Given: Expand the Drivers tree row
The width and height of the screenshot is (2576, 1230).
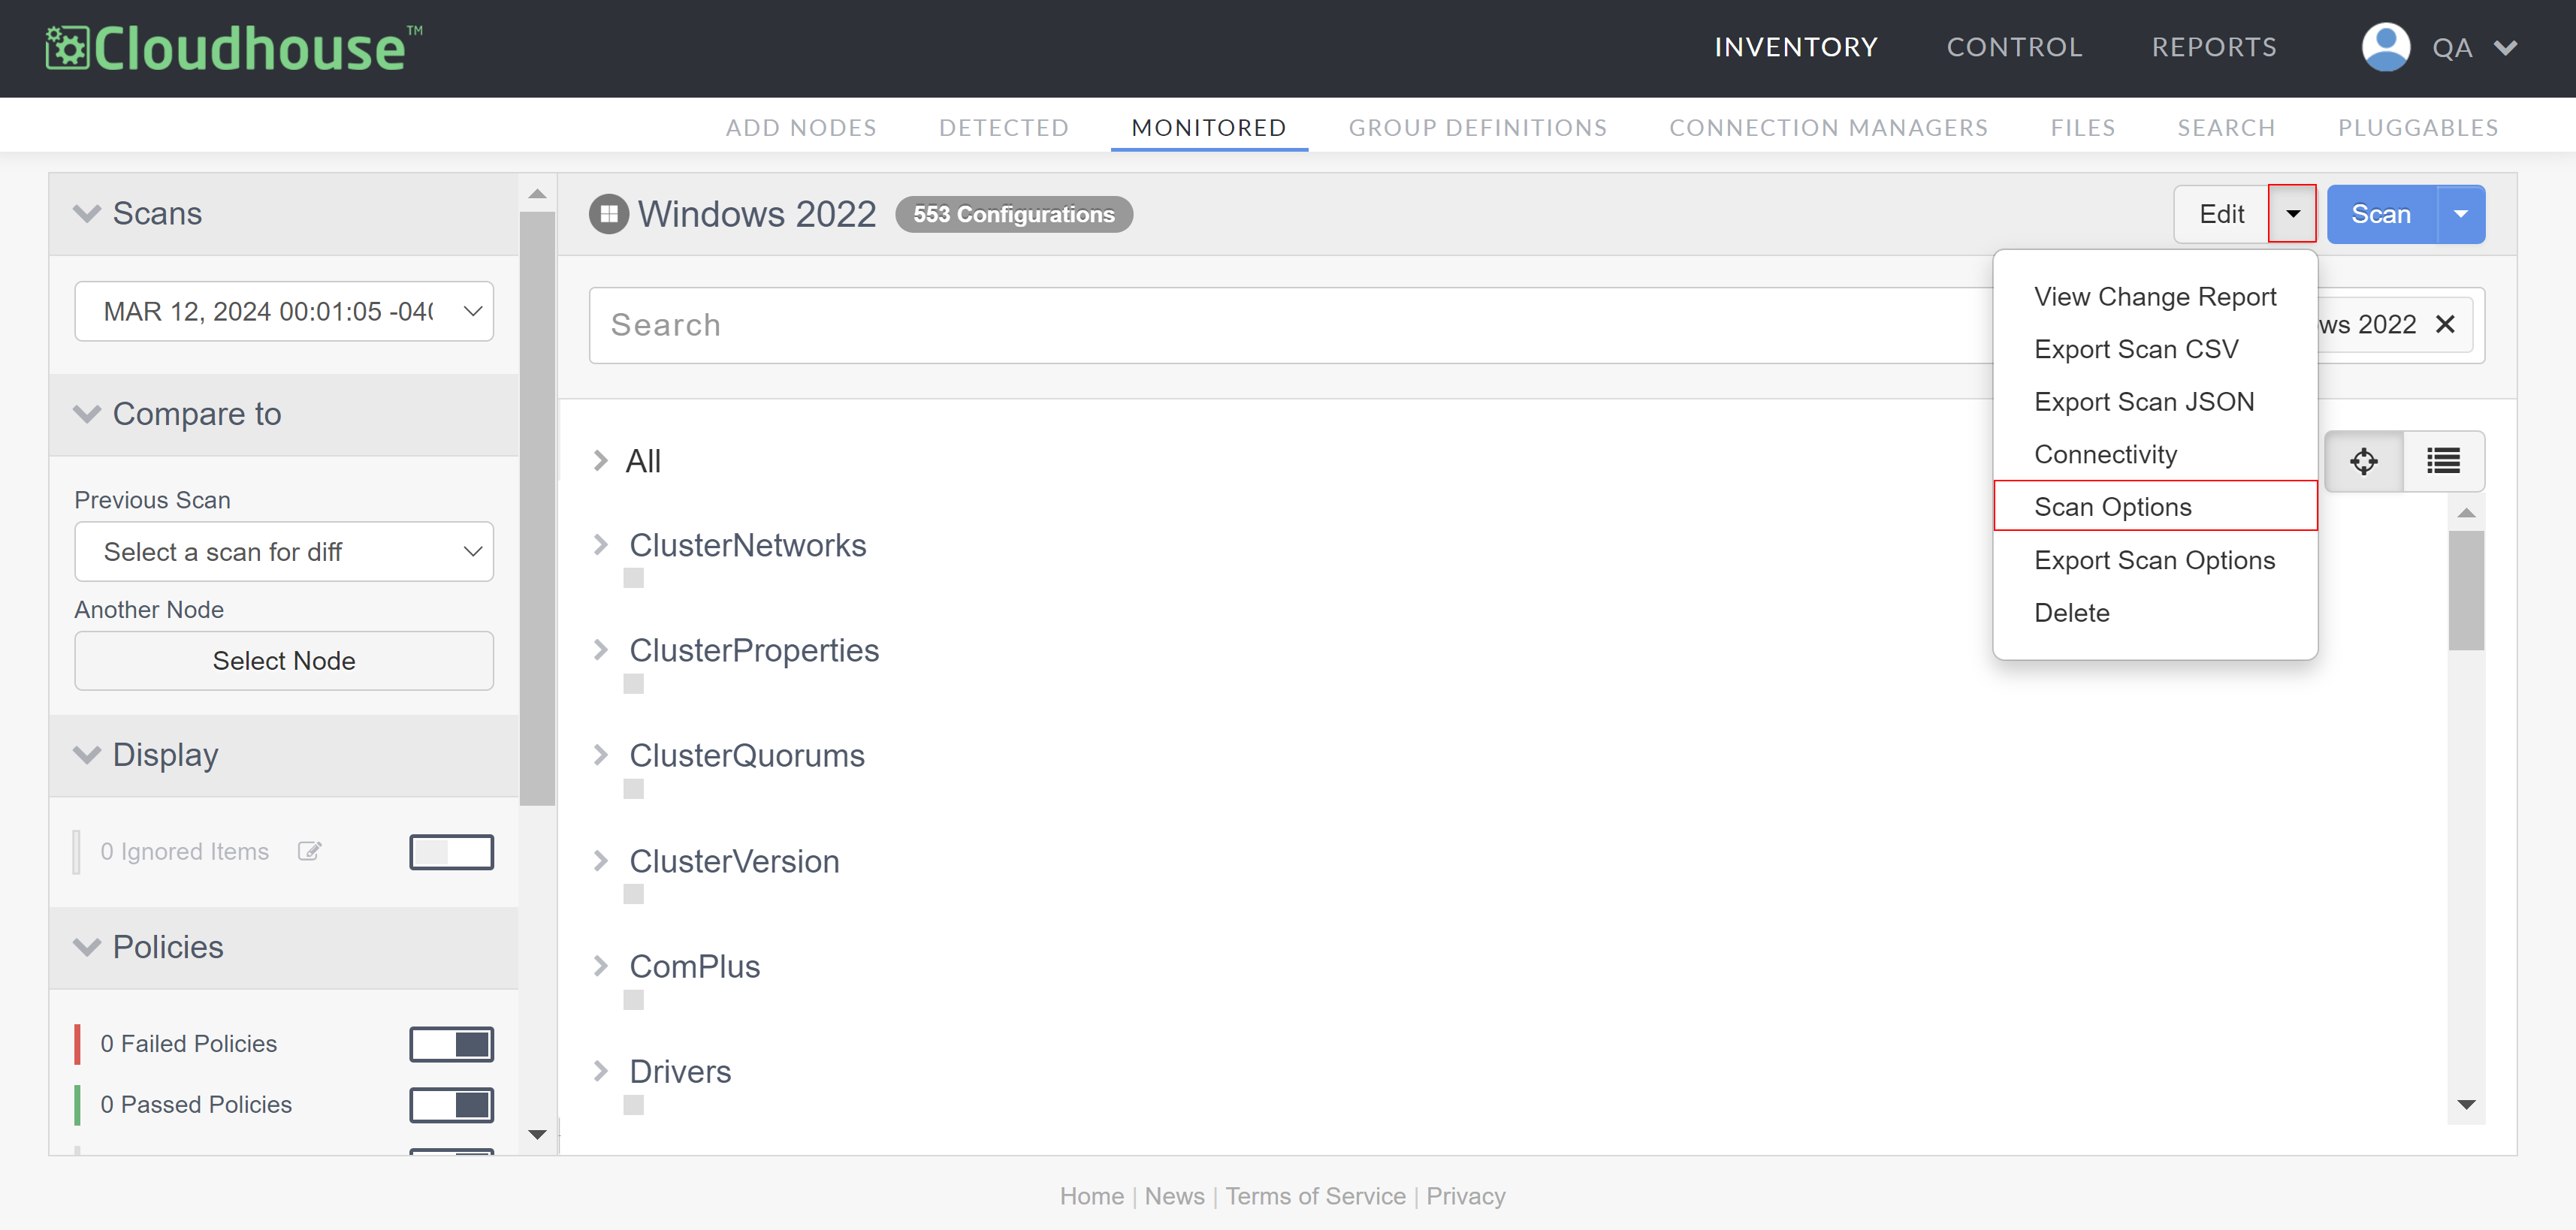Looking at the screenshot, I should click(600, 1071).
